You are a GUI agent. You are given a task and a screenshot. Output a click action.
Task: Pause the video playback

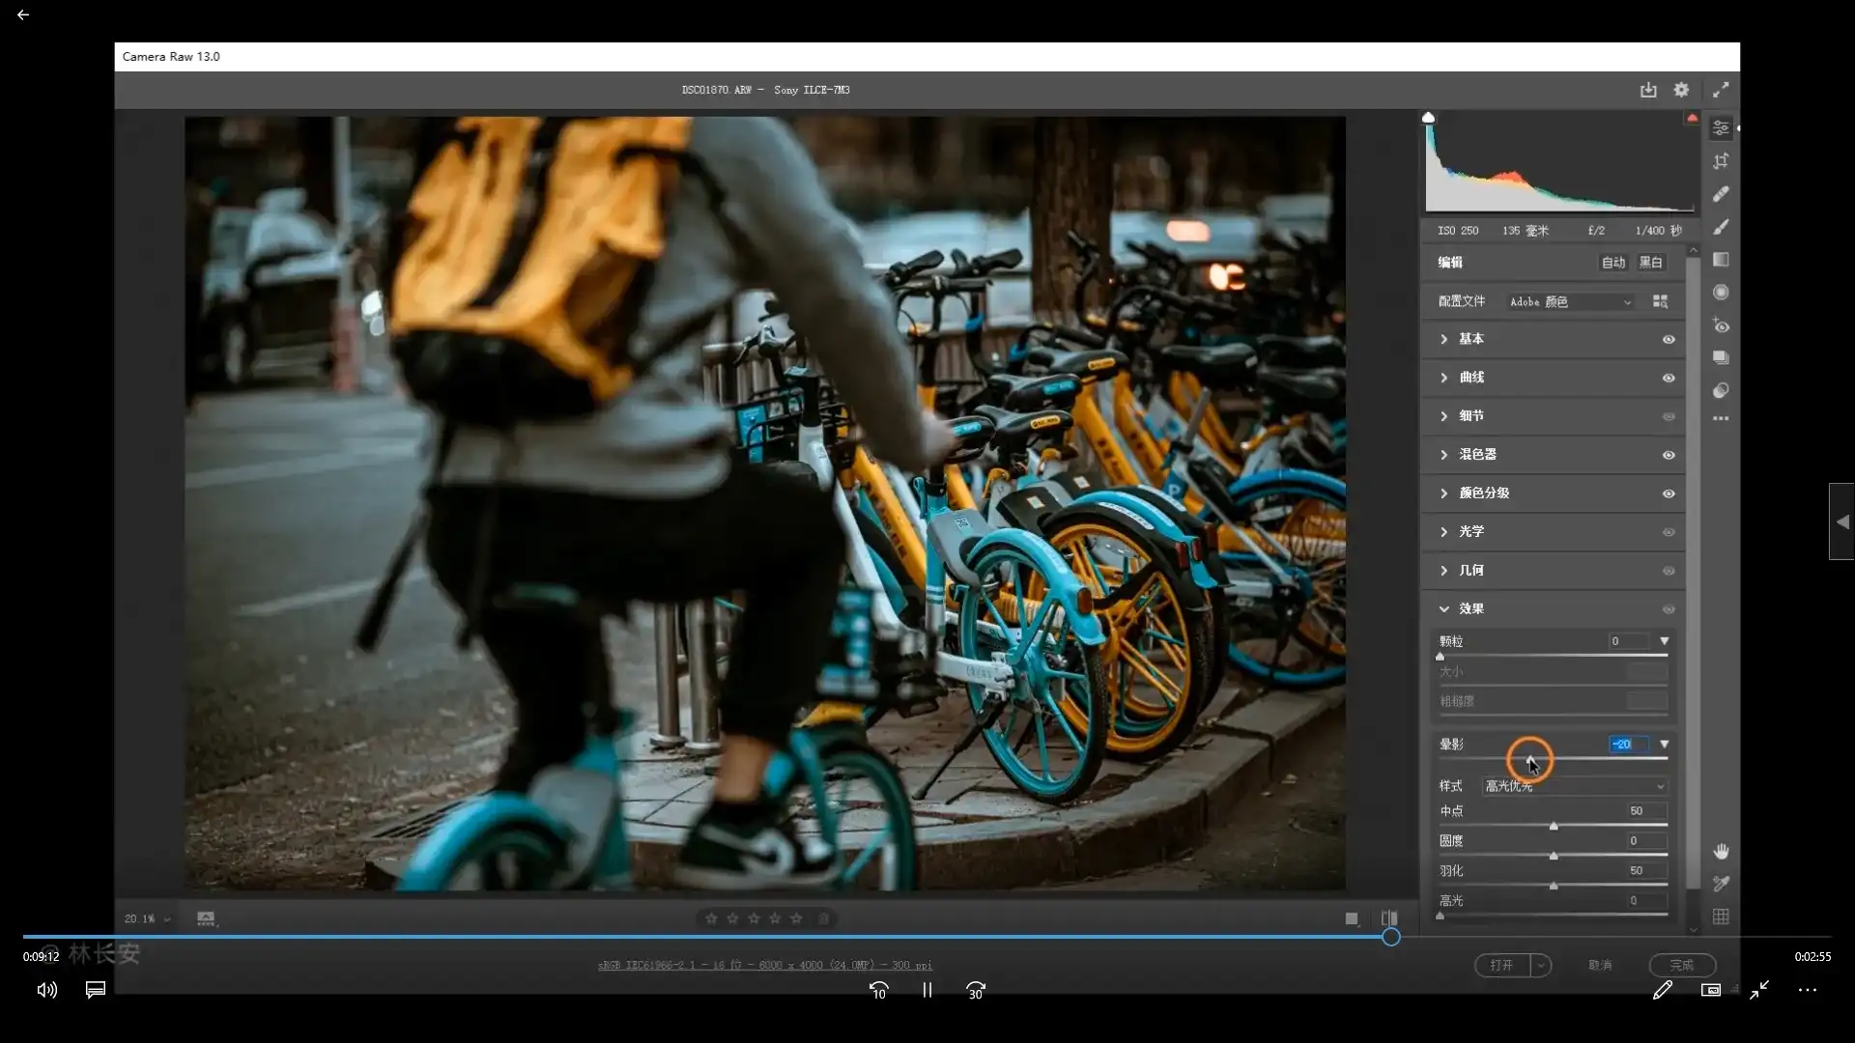[927, 990]
